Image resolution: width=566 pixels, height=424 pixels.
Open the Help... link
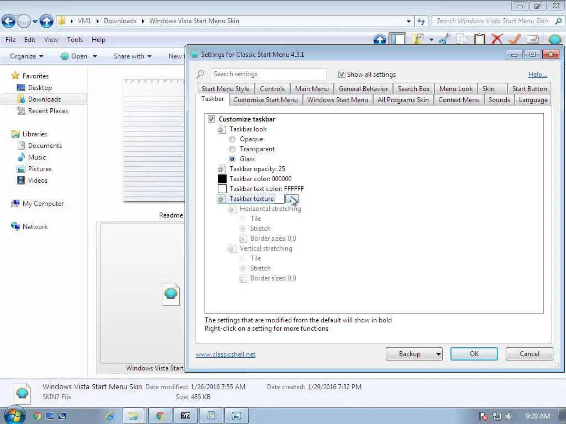tap(537, 75)
